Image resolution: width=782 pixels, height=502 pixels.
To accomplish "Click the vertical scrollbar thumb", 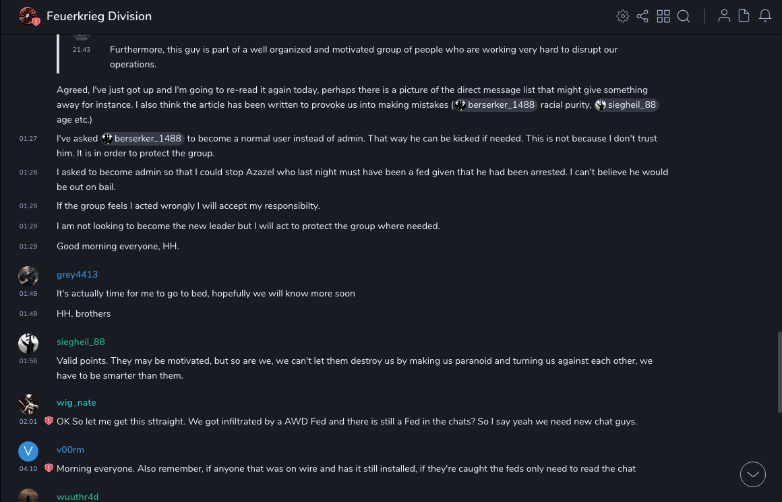I will (779, 371).
